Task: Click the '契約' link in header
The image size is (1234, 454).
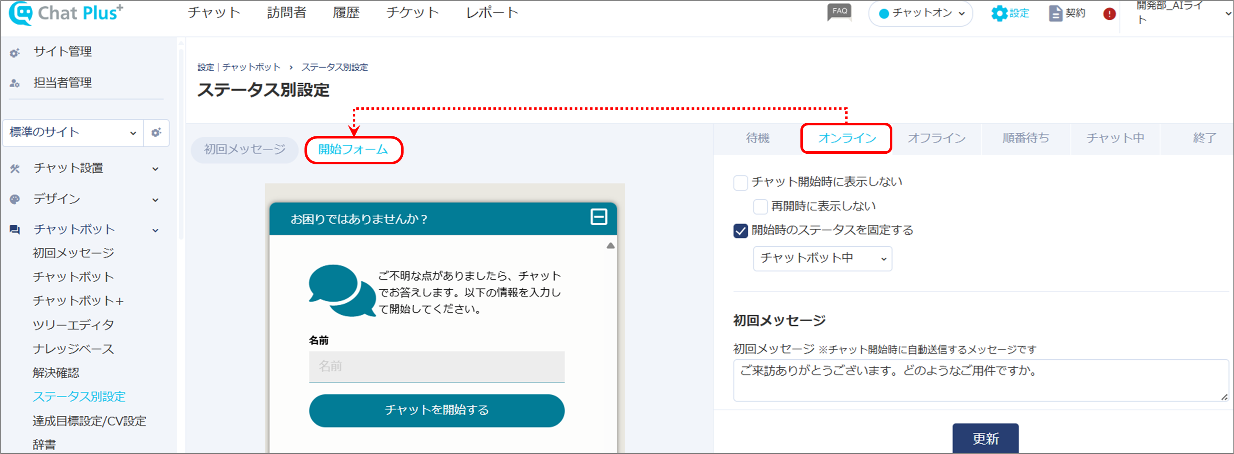Action: tap(1076, 14)
